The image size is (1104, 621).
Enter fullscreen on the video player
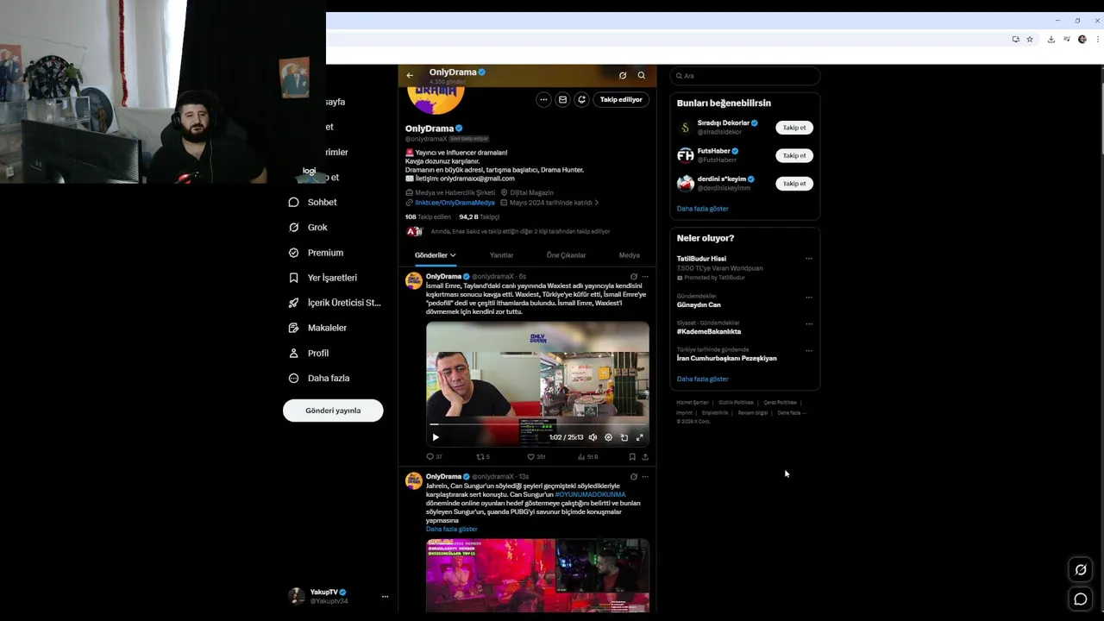pyautogui.click(x=640, y=437)
